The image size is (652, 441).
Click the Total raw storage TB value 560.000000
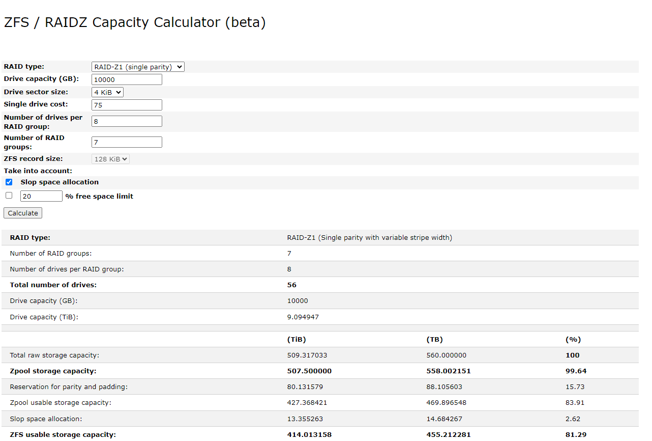[x=446, y=355]
